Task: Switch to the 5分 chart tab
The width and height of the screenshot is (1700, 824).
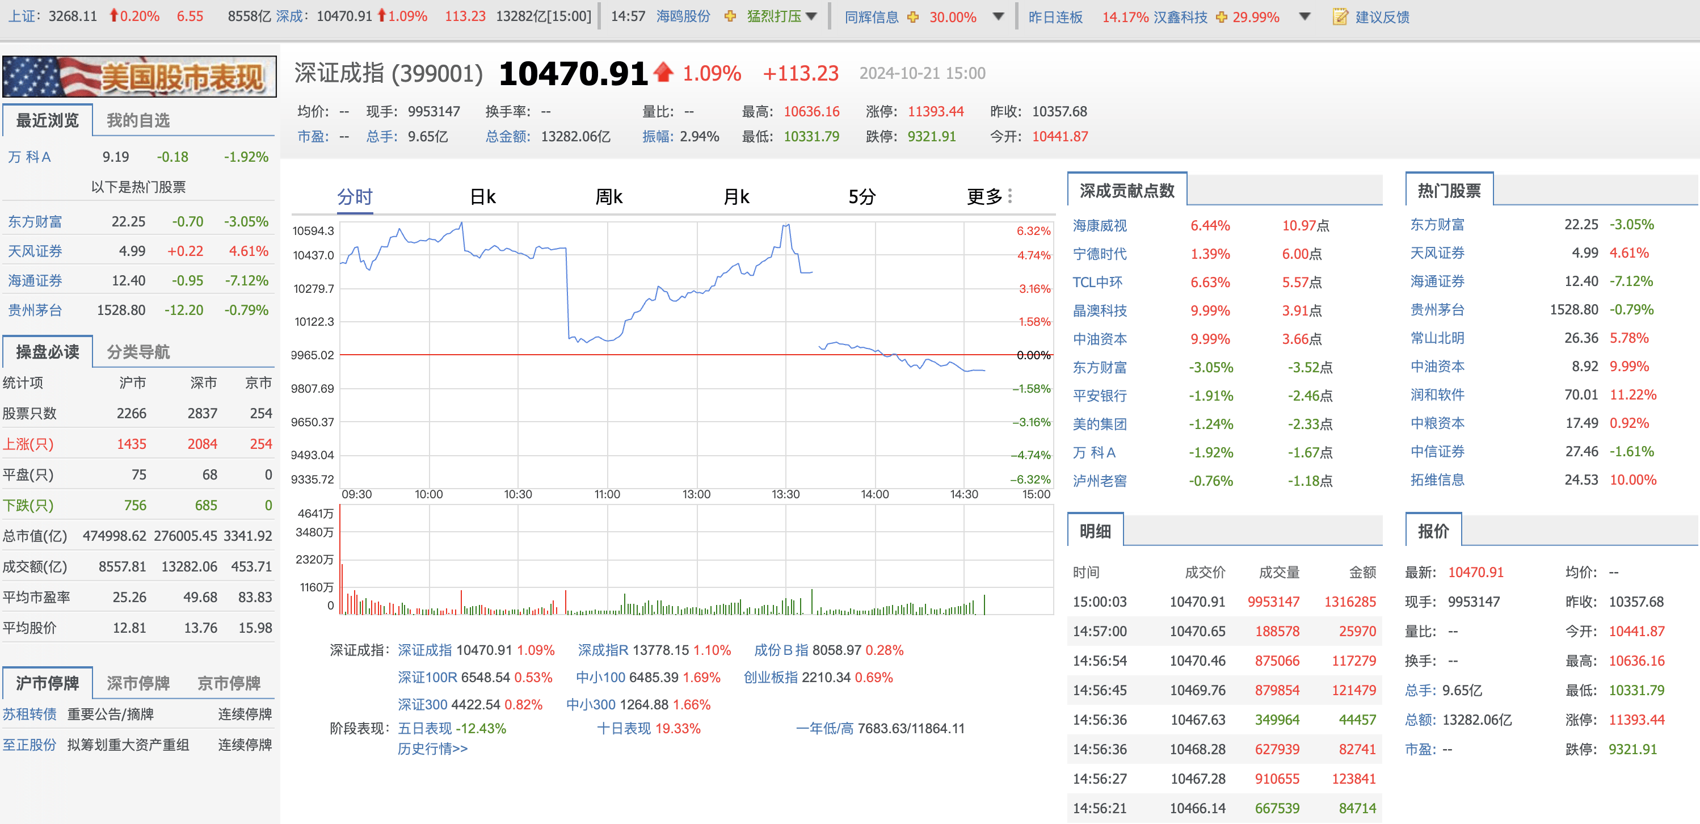Action: coord(862,196)
